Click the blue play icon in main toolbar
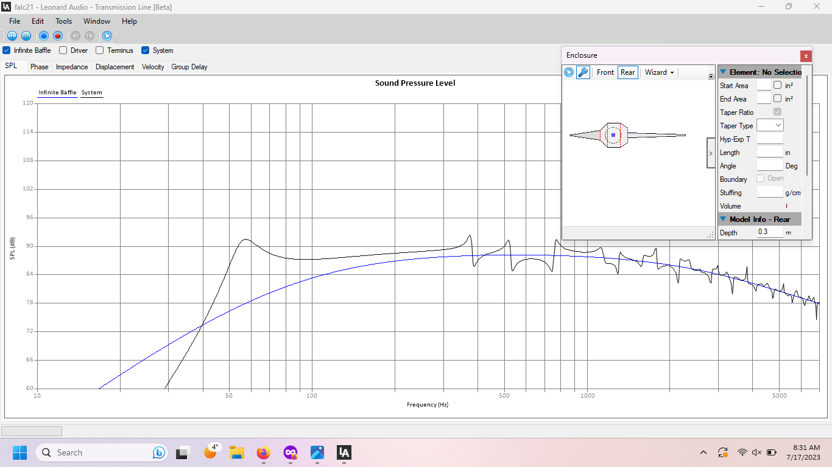 [107, 36]
